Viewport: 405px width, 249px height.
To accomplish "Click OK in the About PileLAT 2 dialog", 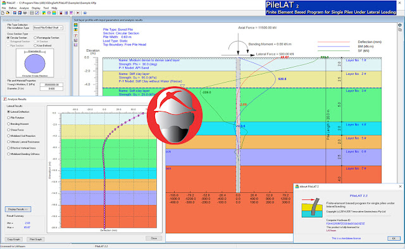I will pos(394,238).
